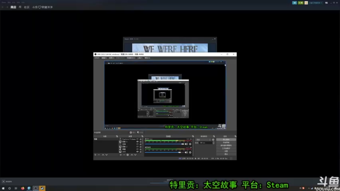The height and width of the screenshot is (191, 340).
Task: Move the source up using the sources up arrow
Action: 132,155
